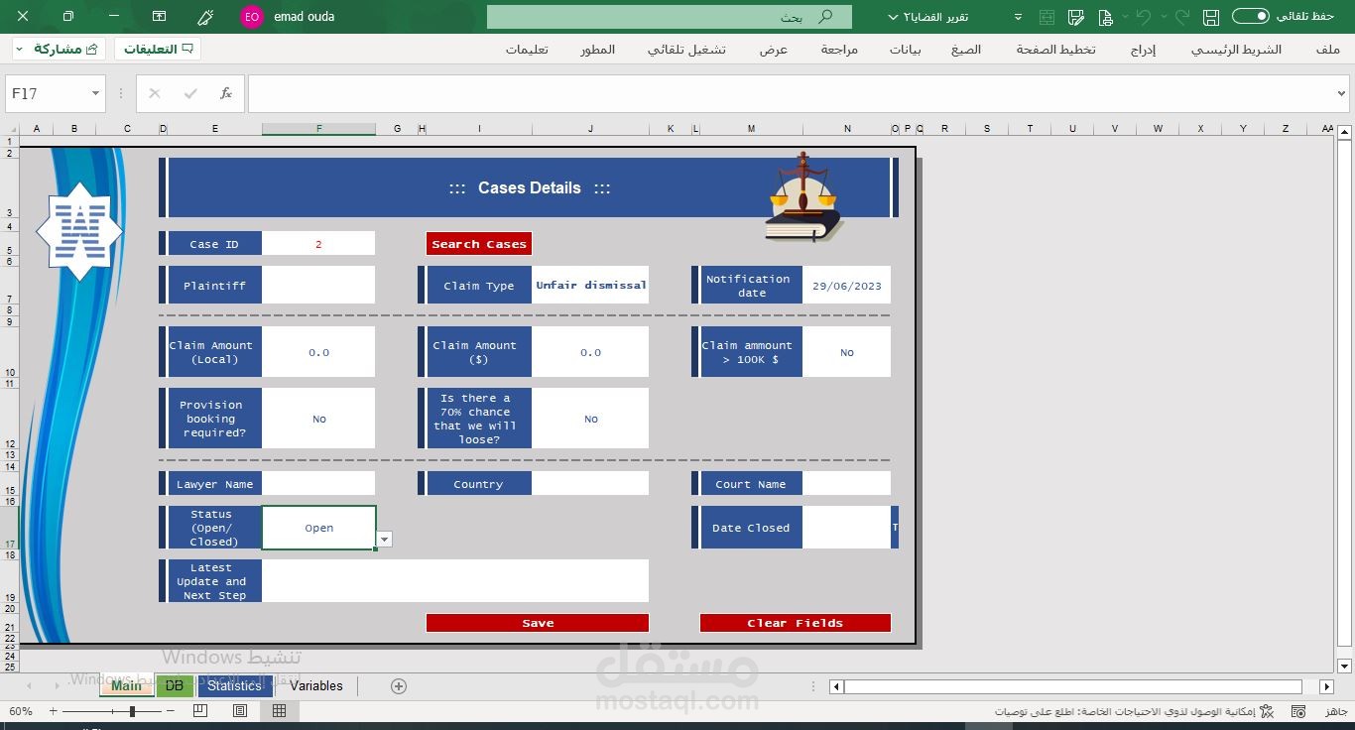
Task: Click the macro recording icon in status bar
Action: (x=1296, y=711)
